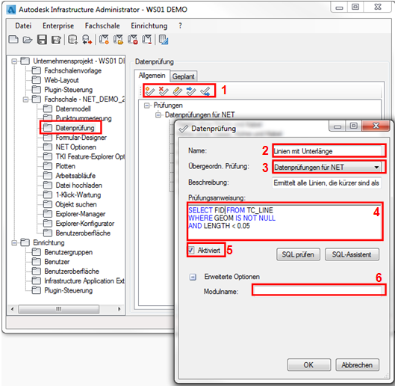Click the remove Fachschale minus icon
The height and width of the screenshot is (386, 395).
146,40
